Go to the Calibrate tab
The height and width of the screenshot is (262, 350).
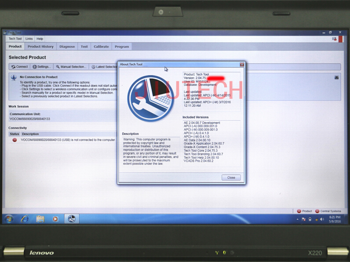click(x=101, y=47)
